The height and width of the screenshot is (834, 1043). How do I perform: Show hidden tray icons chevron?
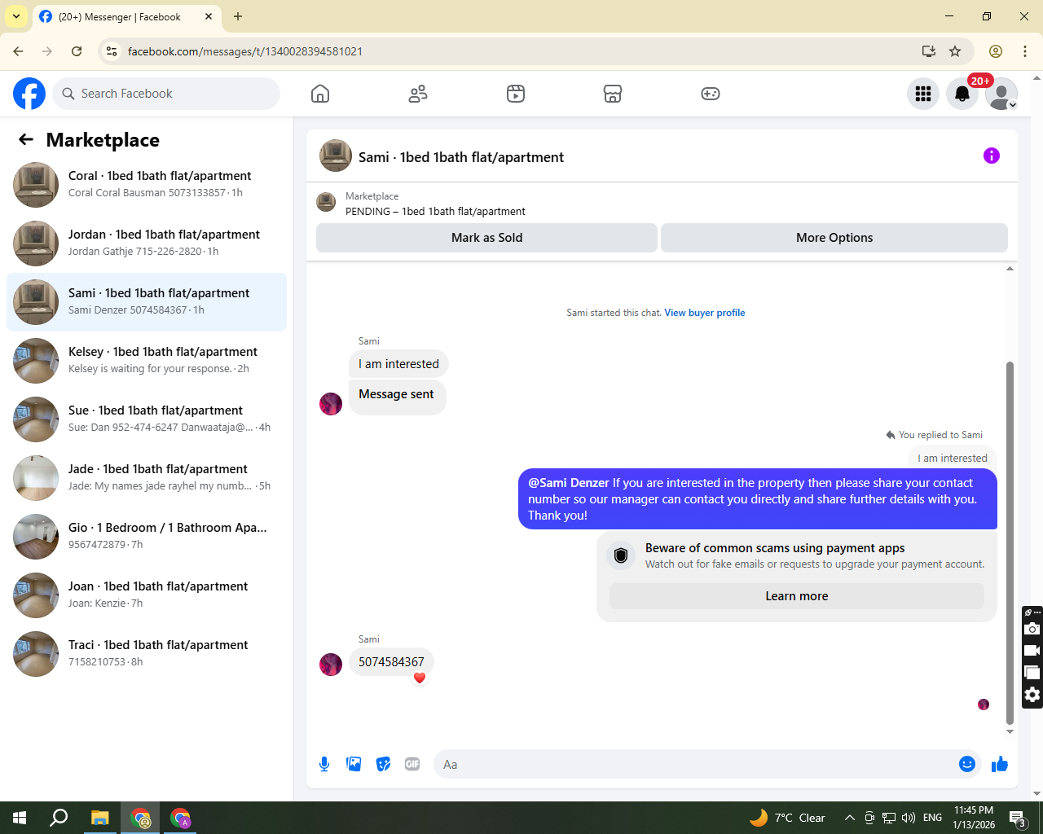click(x=849, y=818)
